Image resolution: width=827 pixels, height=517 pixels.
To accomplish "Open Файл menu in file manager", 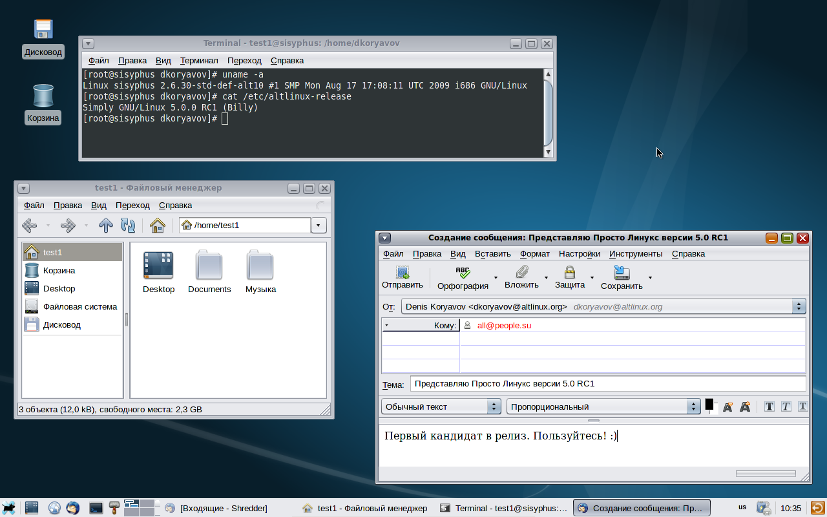I will tap(34, 206).
